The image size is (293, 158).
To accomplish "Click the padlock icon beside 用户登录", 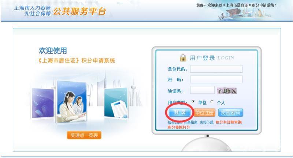I will point(183,58).
